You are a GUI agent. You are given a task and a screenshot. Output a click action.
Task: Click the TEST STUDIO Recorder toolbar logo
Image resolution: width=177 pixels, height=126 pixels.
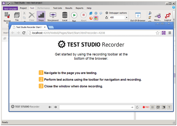(25, 107)
